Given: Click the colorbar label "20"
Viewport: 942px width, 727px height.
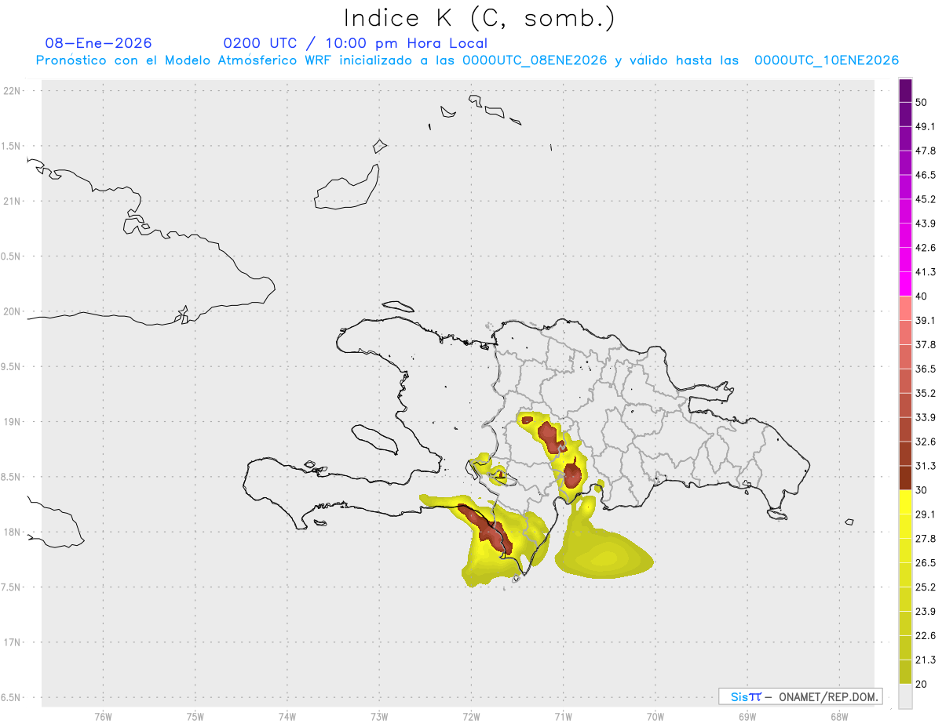Looking at the screenshot, I should tap(922, 684).
